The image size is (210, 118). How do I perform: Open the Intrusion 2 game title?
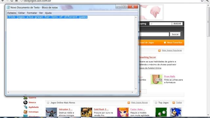(66, 109)
